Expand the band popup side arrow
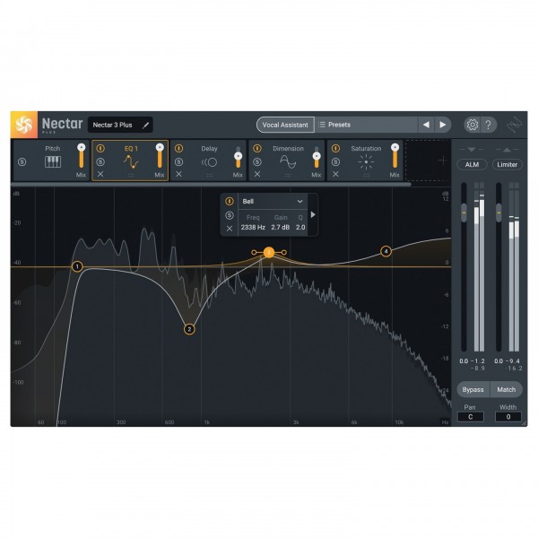 click(x=313, y=215)
